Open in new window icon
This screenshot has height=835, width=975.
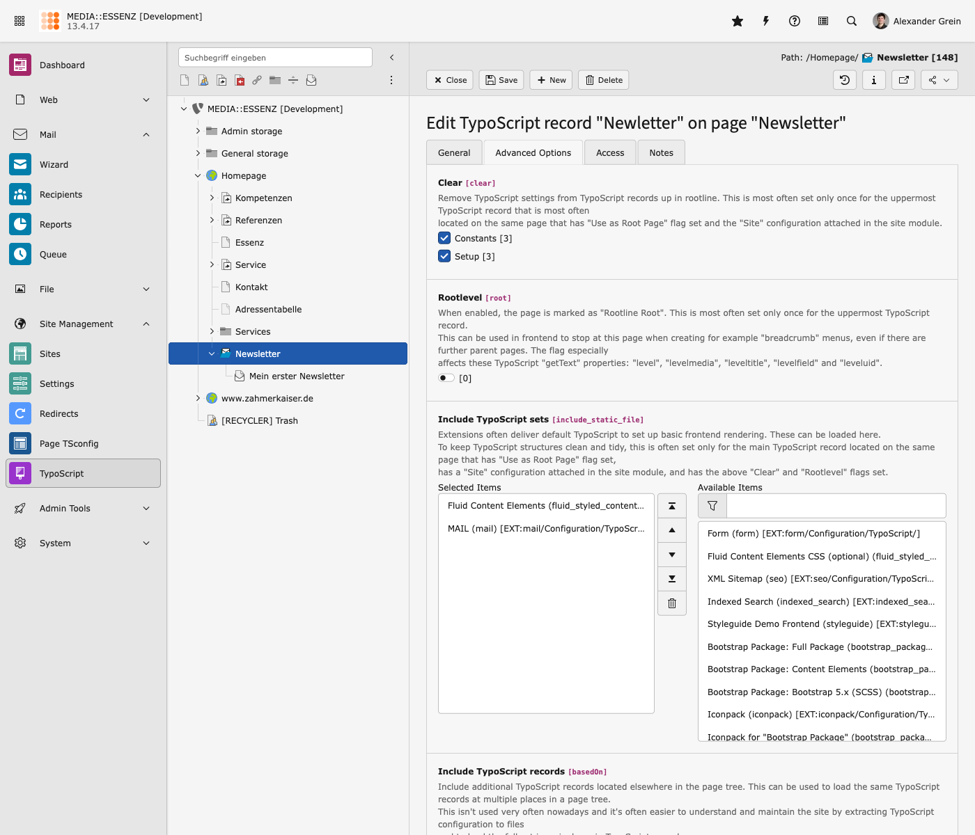click(x=903, y=80)
